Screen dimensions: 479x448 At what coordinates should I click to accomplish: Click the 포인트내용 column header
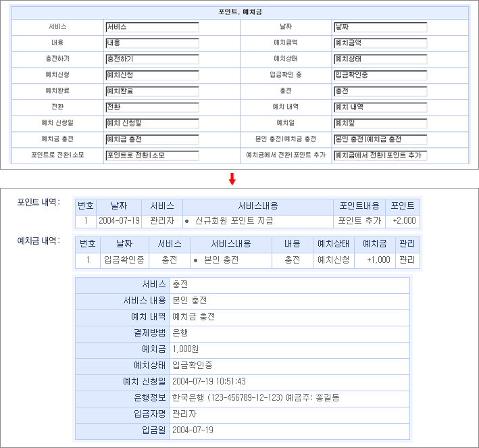coord(359,206)
